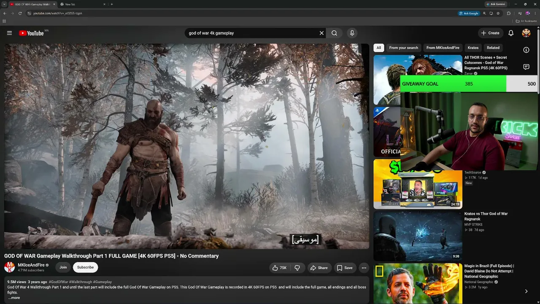Open the #Gameplay hashtag link
Viewport: 540px width, 304px height.
(x=103, y=282)
